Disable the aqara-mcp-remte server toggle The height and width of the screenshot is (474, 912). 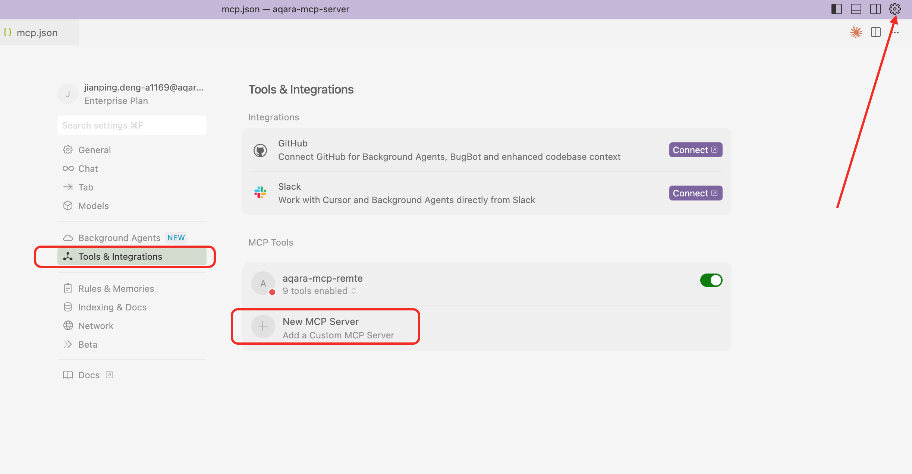[711, 280]
